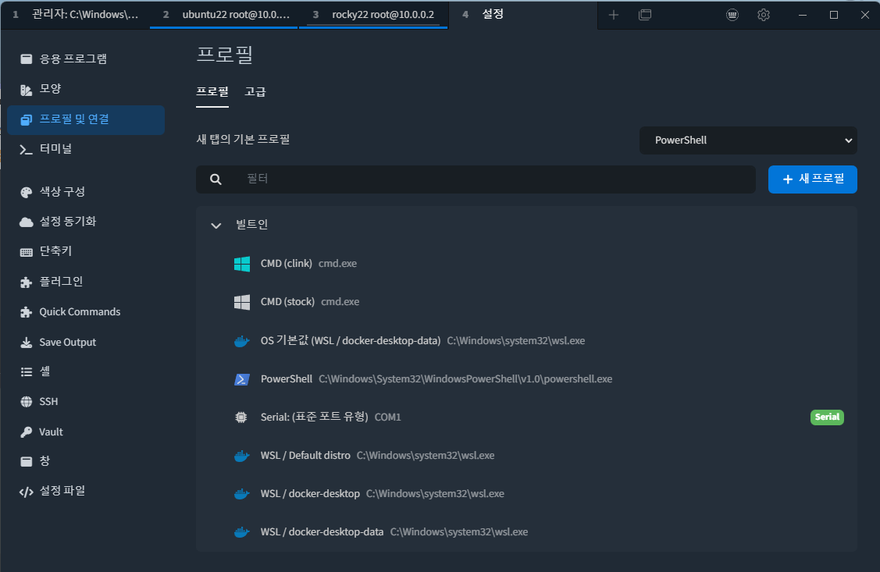
Task: Click the gray Windows icon of CMD (stock)
Action: point(242,302)
